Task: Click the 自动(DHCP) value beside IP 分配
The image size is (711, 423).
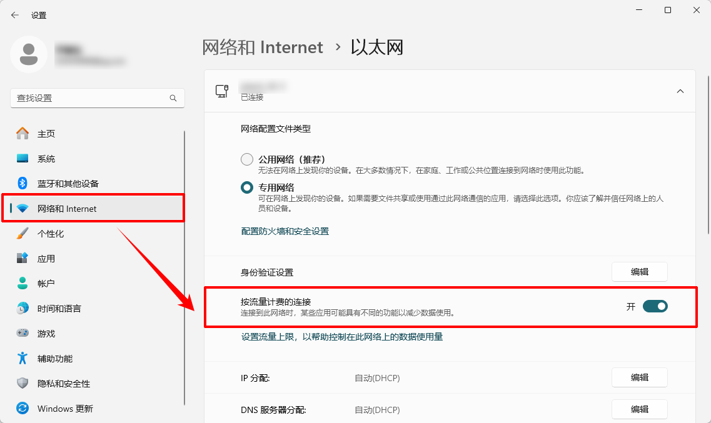Action: [377, 378]
